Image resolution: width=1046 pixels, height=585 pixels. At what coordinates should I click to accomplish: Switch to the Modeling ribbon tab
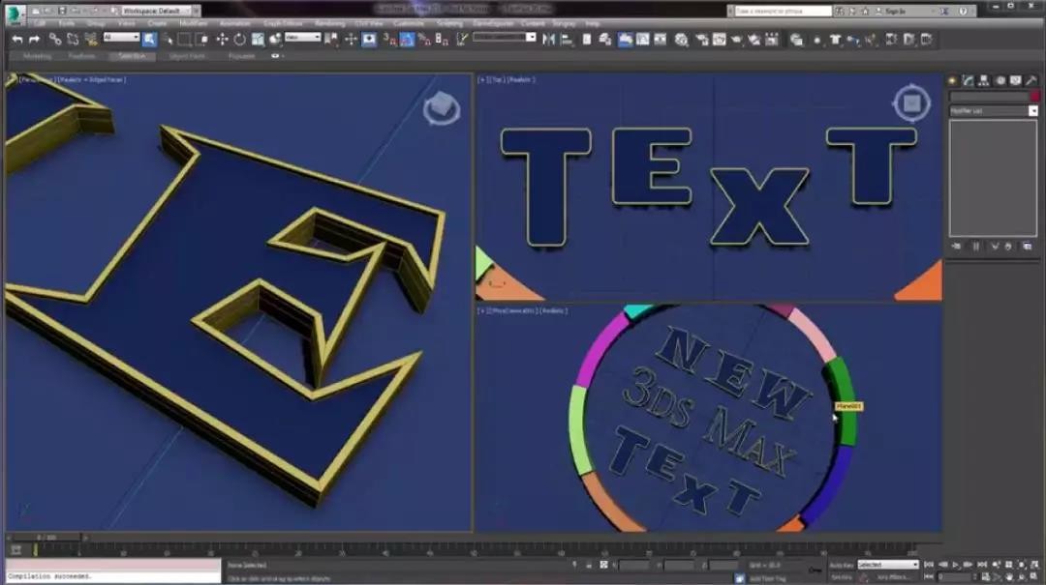[38, 56]
